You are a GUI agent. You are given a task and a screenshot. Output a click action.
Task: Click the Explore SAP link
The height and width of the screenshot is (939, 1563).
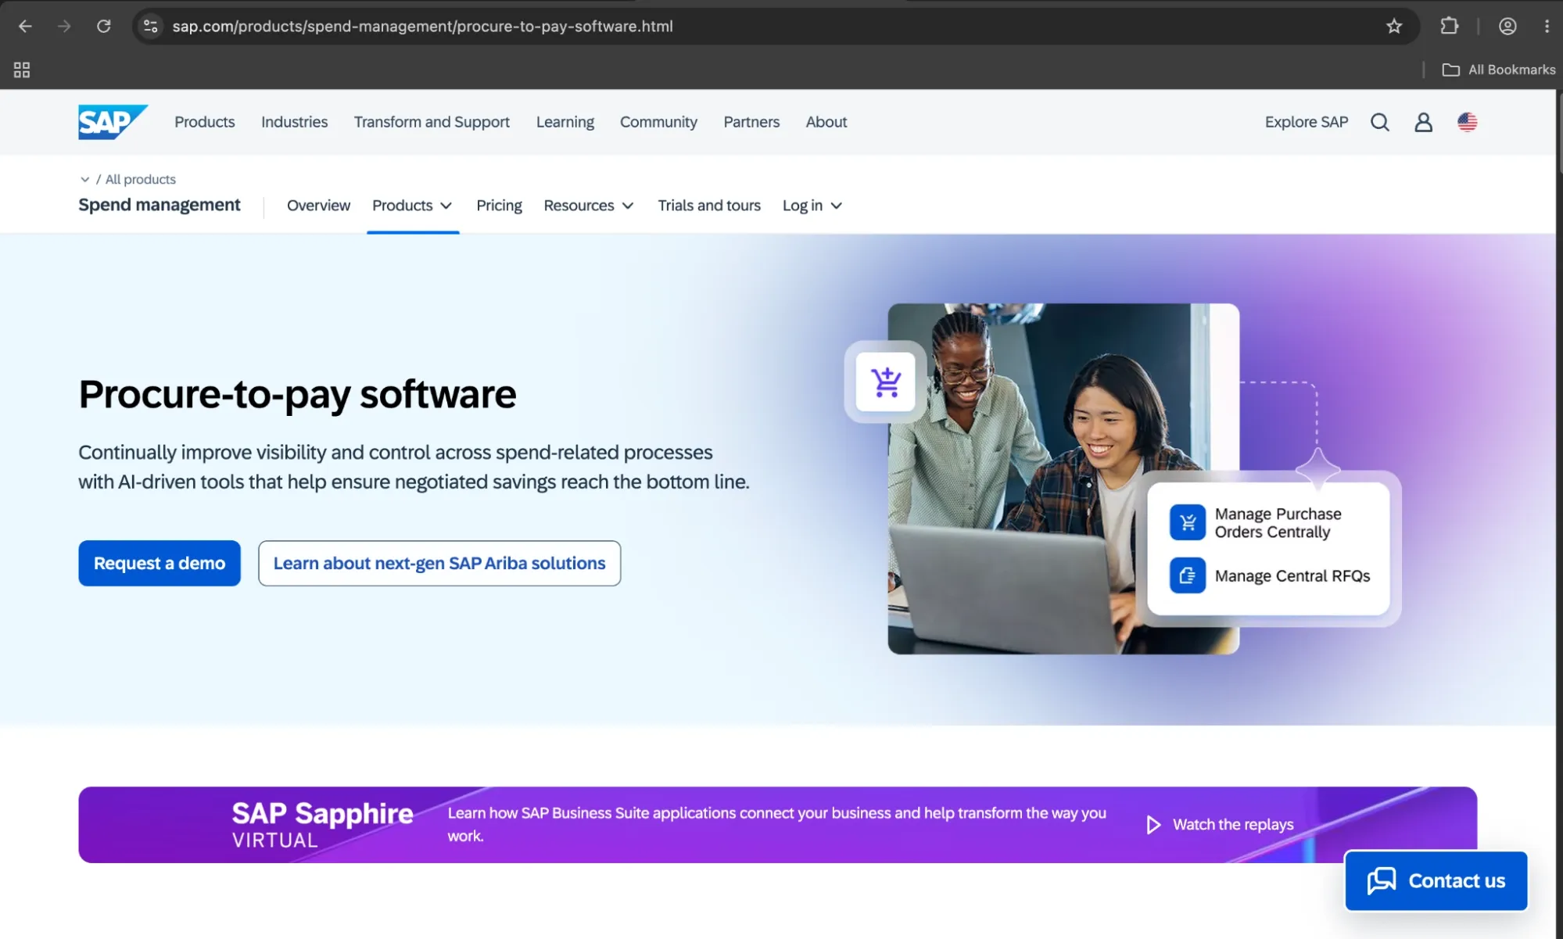[1307, 122]
